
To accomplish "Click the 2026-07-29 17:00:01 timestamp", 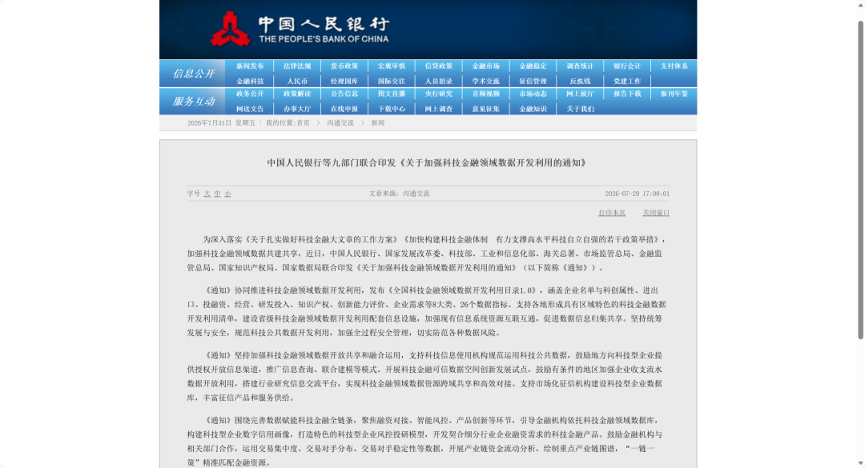I will (x=638, y=194).
